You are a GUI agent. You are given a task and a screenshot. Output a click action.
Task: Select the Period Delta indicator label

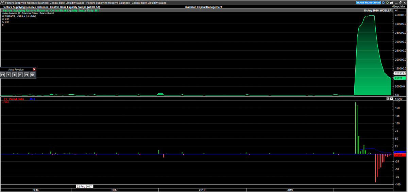coord(14,99)
